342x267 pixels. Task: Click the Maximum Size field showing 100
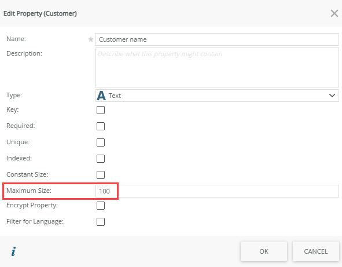point(217,191)
